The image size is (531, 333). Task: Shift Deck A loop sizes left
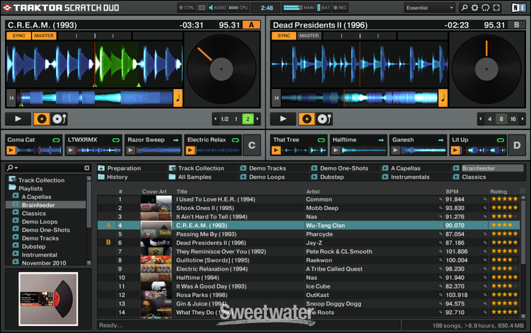[x=215, y=119]
